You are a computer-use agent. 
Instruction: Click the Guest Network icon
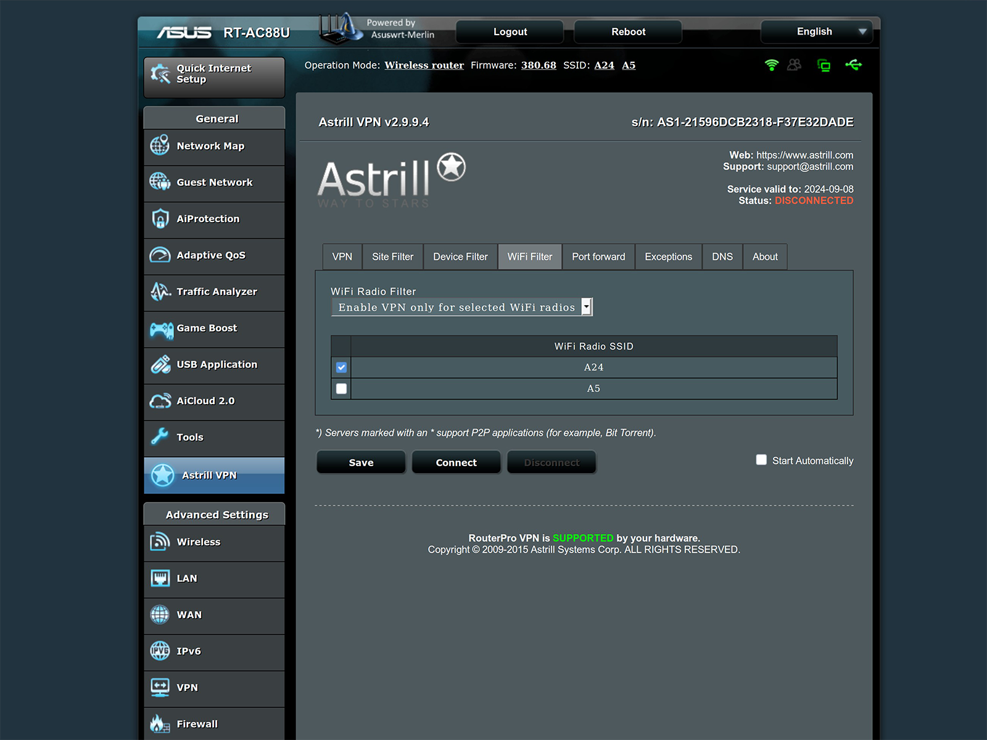pos(160,182)
